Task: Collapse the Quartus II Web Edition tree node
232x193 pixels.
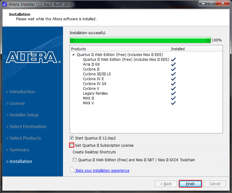Action: (x=73, y=55)
